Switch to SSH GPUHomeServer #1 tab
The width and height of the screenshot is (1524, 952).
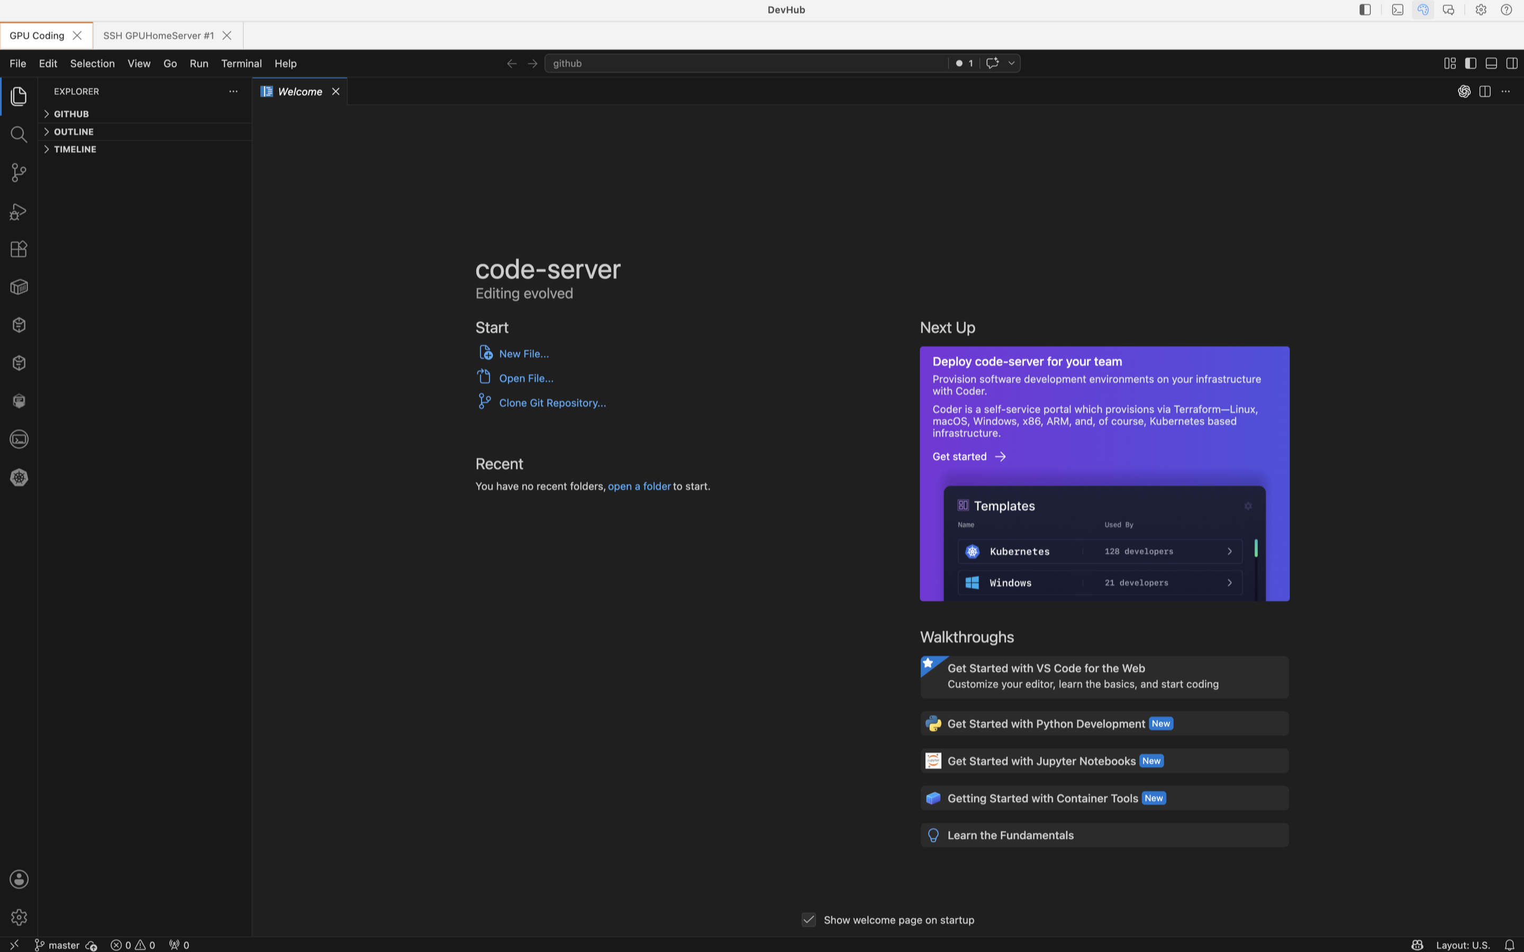point(159,36)
